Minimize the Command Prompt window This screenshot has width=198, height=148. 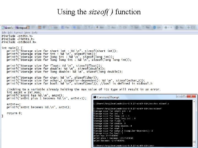click(179, 96)
